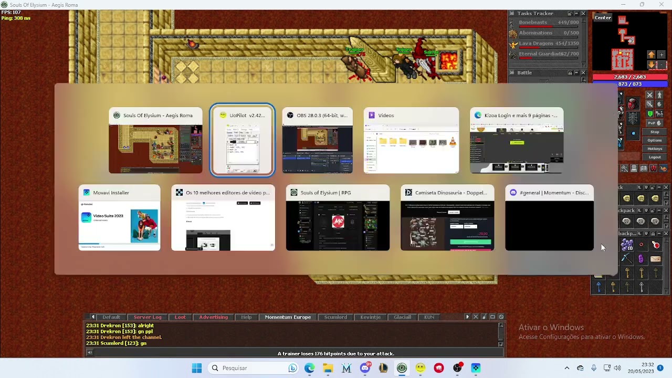Open the Default chat tab
This screenshot has width=672, height=378.
(x=111, y=317)
